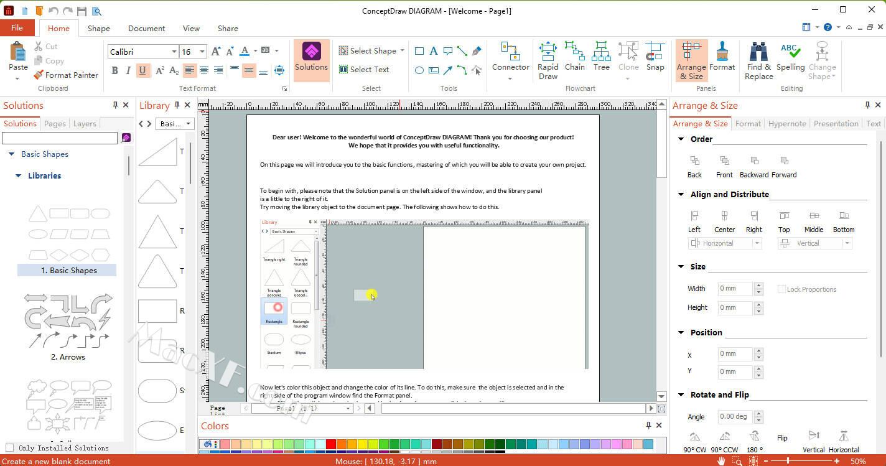Open Find & Replace
Viewport: 886px width, 466px height.
click(758, 60)
